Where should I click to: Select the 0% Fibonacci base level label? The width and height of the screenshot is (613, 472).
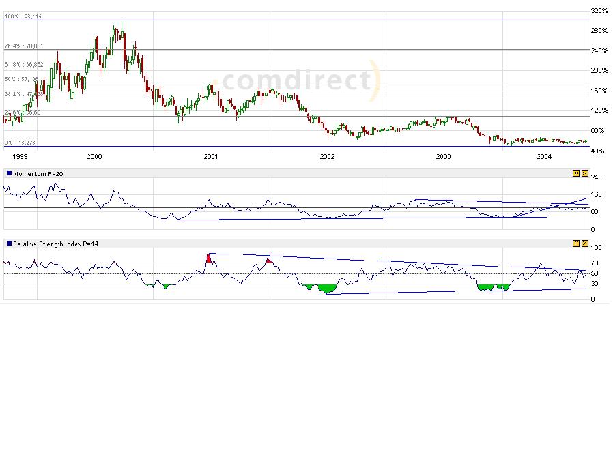pos(20,143)
